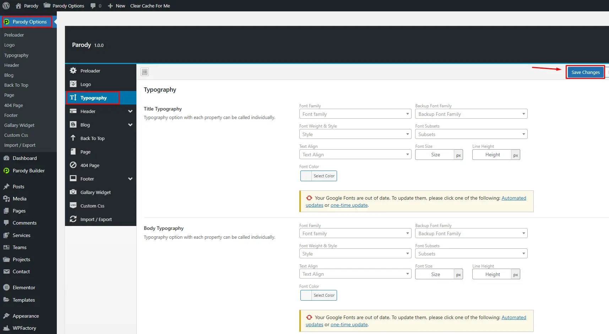Click the Header icon in options panel
The width and height of the screenshot is (609, 334).
[x=73, y=111]
